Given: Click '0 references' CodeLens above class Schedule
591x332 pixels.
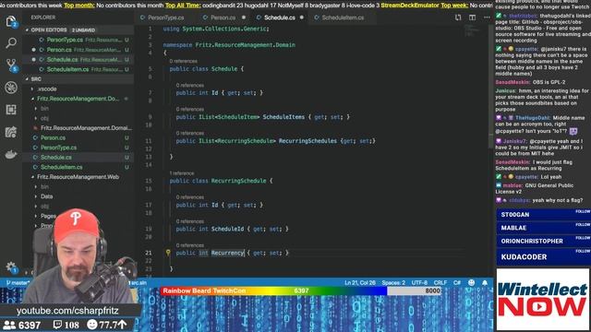Looking at the screenshot, I should [183, 61].
